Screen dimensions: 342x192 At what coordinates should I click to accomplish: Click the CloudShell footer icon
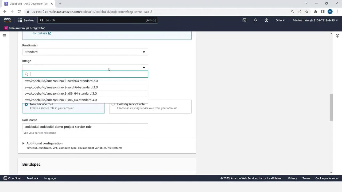pyautogui.click(x=5, y=178)
